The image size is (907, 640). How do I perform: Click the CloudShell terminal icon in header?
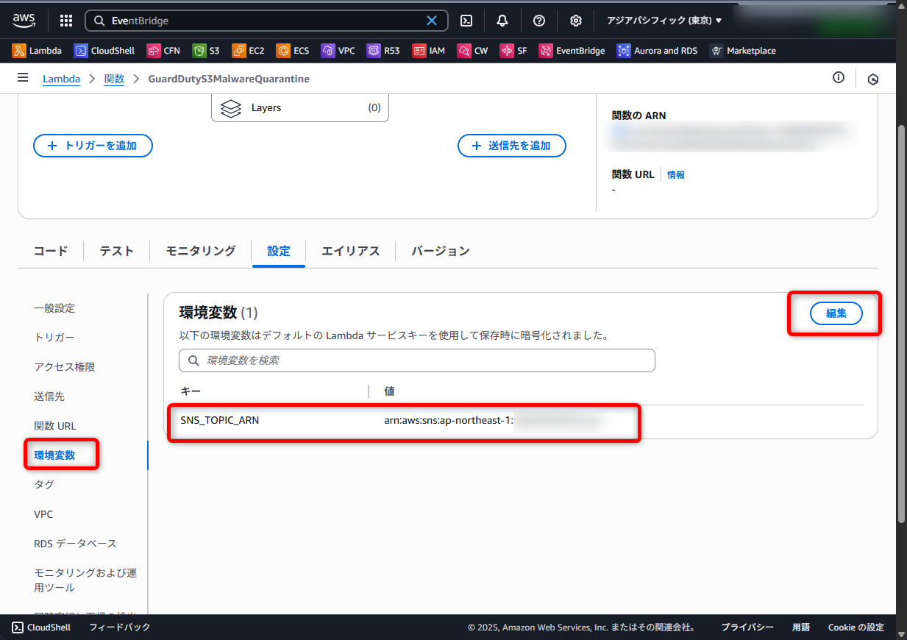point(466,21)
